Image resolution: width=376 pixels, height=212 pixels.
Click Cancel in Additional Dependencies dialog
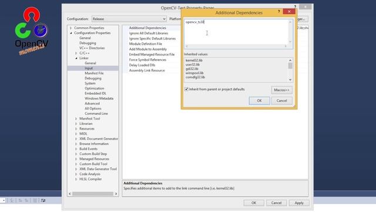[x=281, y=101]
